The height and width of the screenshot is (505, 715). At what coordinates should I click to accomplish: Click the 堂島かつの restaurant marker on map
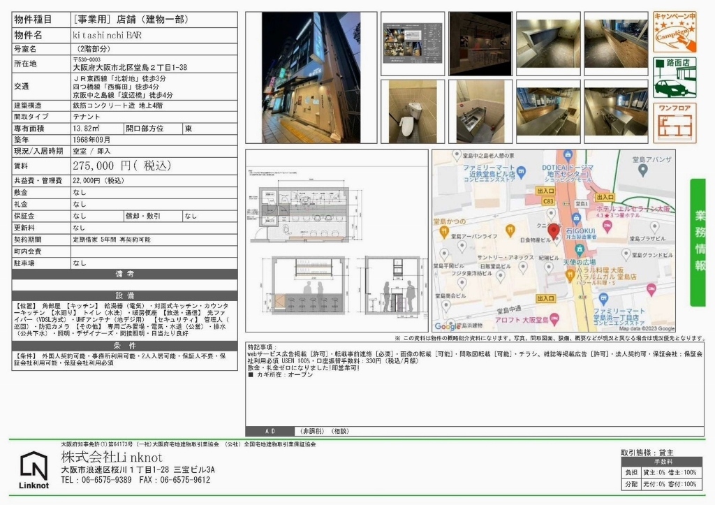pos(443,232)
